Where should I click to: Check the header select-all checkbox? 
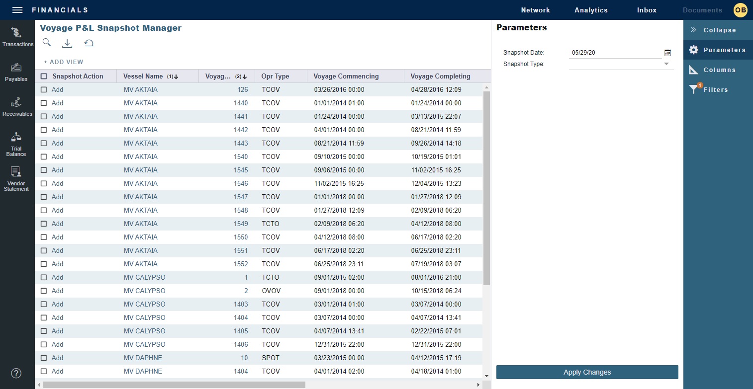coord(43,76)
